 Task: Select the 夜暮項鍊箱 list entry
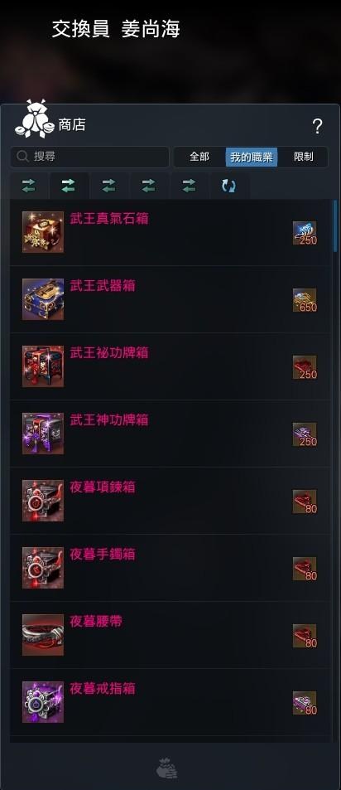click(170, 501)
